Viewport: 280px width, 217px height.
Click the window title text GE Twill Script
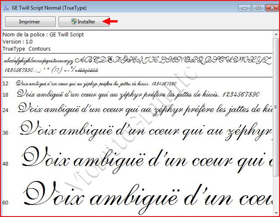pyautogui.click(x=50, y=8)
